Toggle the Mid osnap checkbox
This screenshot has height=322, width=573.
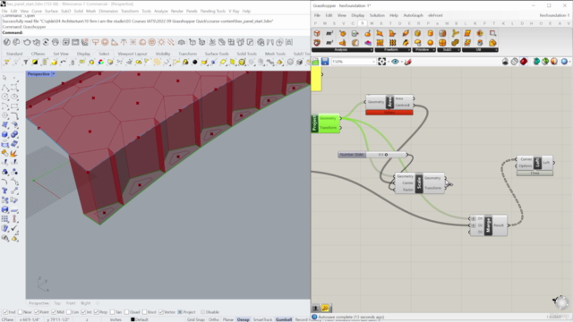tap(54, 312)
